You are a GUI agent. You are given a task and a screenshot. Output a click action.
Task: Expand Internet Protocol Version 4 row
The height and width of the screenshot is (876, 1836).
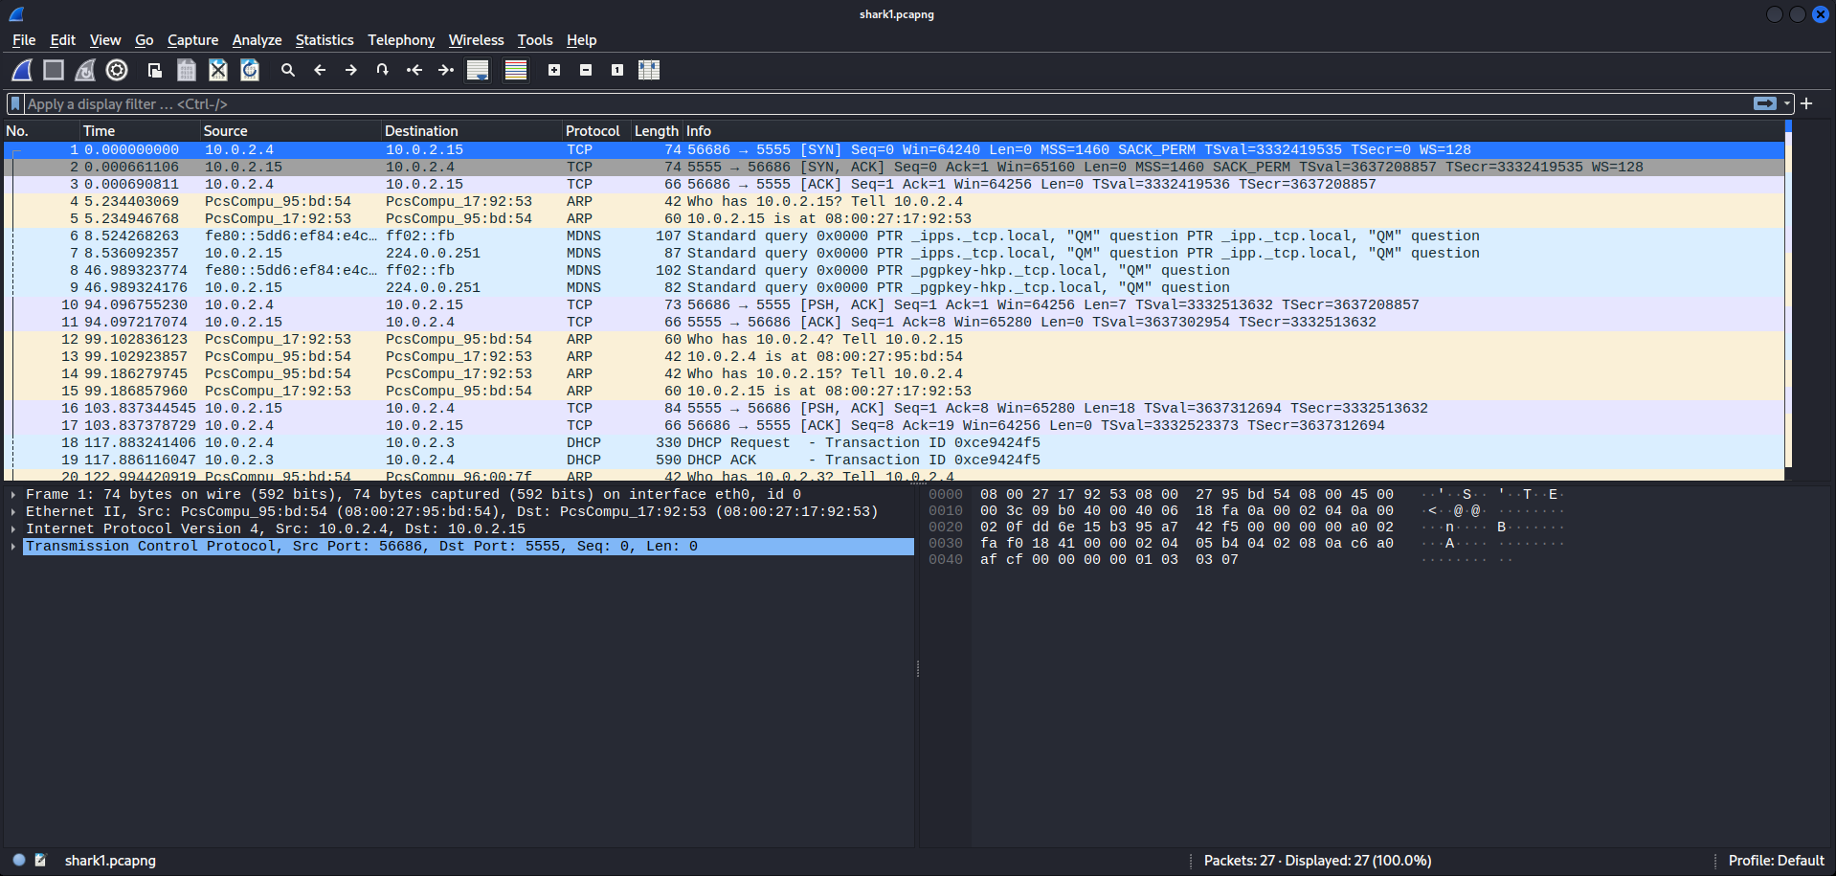(x=13, y=529)
